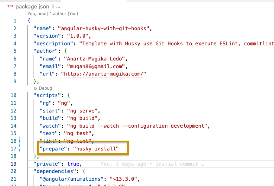The height and width of the screenshot is (186, 274).
Task: Click the "~13.3.0" value on line 21
Action: tap(123, 179)
